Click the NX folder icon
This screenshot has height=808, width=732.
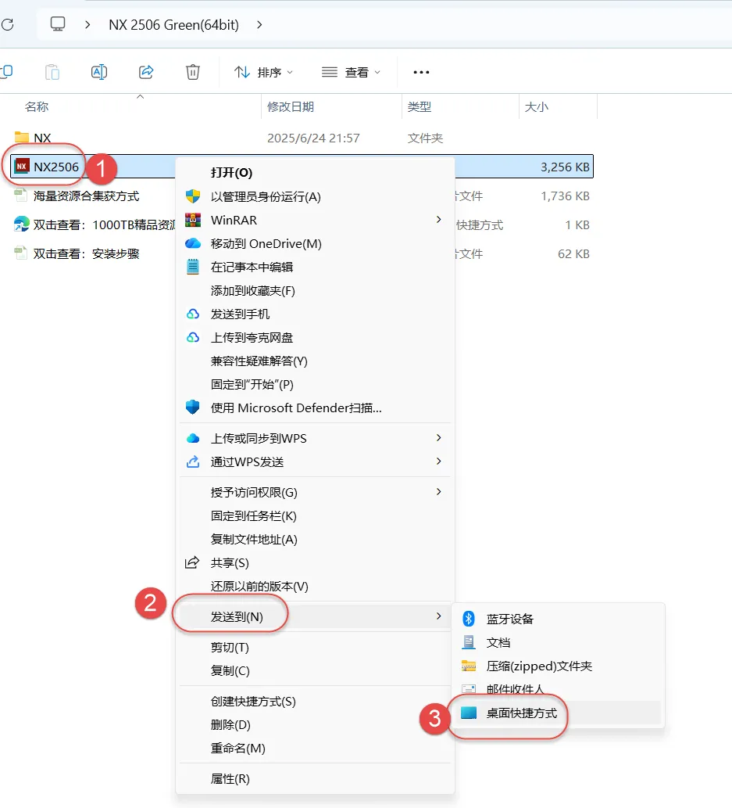coord(22,137)
